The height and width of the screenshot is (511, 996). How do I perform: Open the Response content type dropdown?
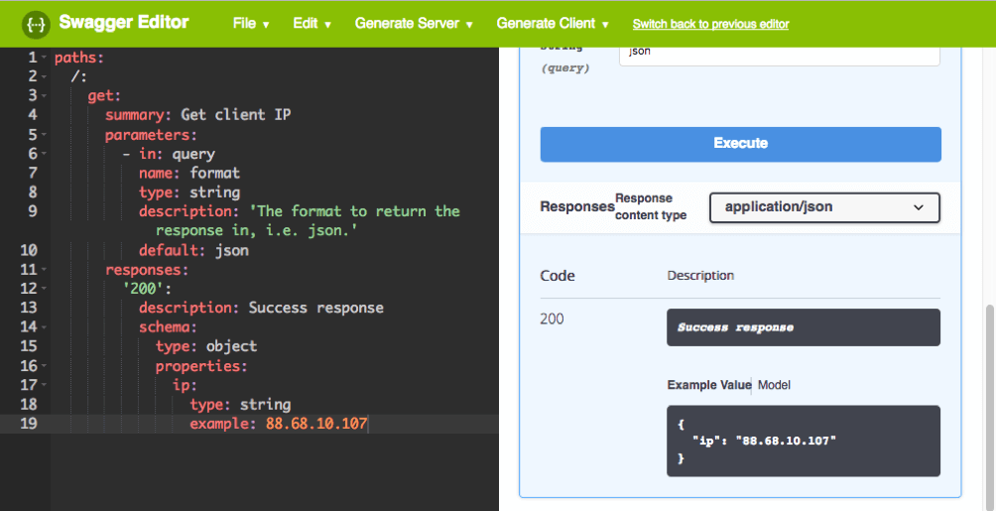(x=823, y=207)
